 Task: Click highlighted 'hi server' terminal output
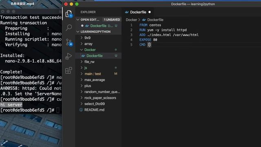coord(11,105)
